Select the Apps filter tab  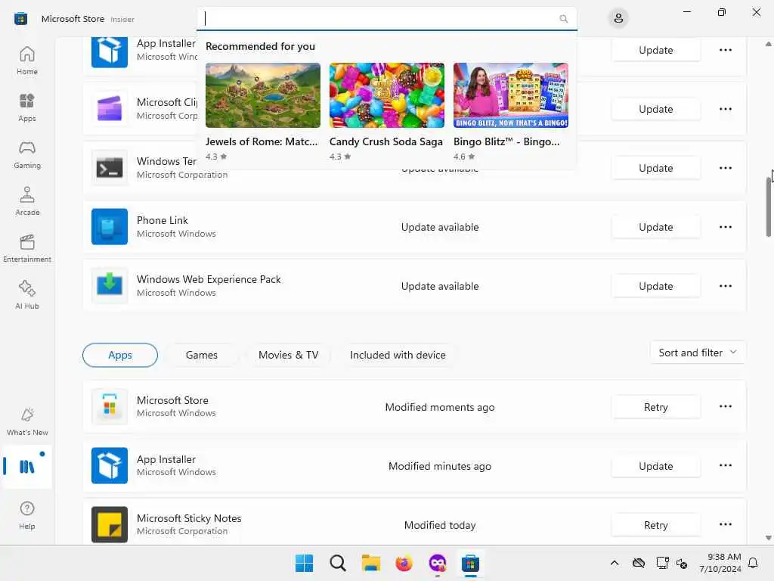tap(120, 356)
